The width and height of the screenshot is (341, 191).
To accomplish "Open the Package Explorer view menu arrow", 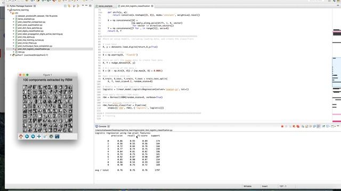I will pos(83,6).
